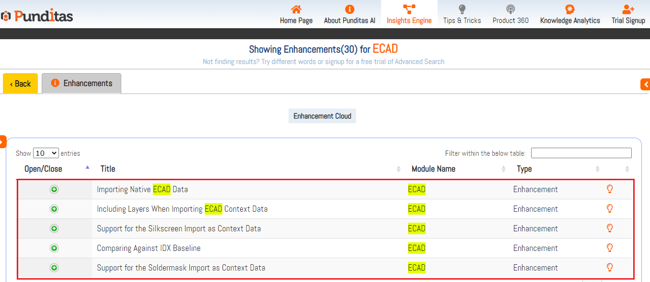Open Product 360 from navigation
This screenshot has width=650, height=282.
point(511,15)
